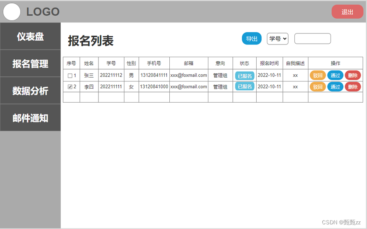Click the 导出 export button
The width and height of the screenshot is (367, 229).
(252, 39)
